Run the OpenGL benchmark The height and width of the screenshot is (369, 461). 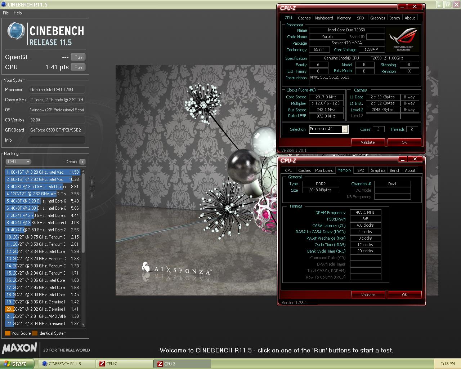(x=78, y=57)
